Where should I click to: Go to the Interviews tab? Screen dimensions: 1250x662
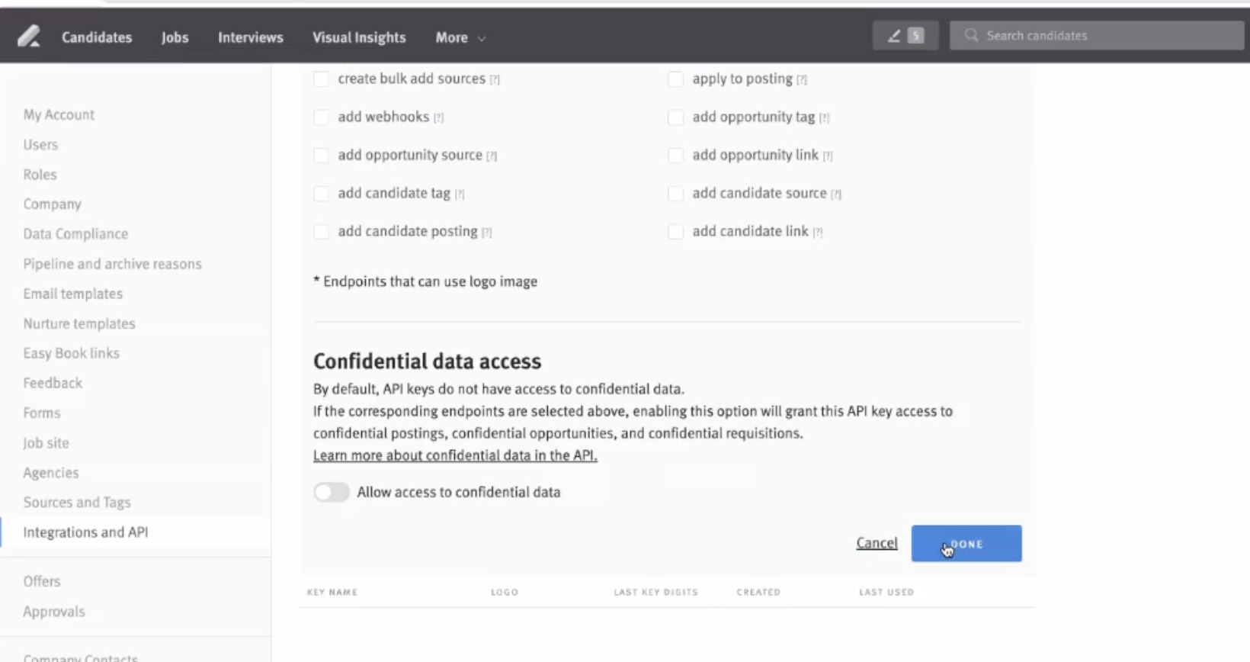pyautogui.click(x=250, y=37)
